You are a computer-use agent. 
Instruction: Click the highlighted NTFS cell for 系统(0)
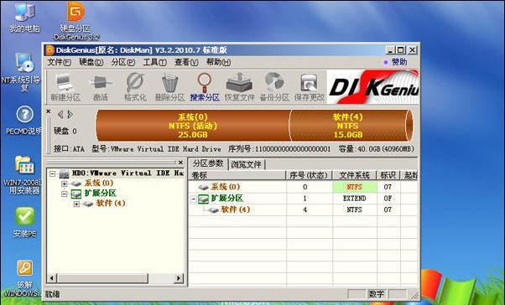354,187
